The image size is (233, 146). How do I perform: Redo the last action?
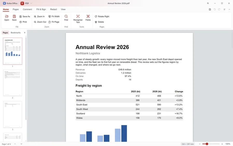click(x=219, y=9)
